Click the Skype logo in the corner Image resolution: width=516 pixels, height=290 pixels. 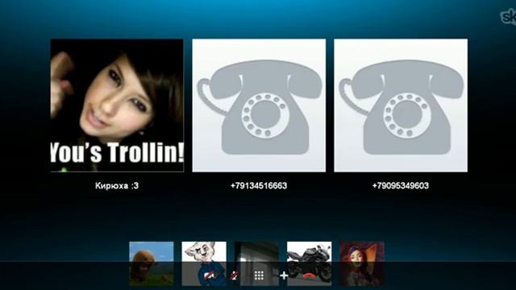click(509, 16)
